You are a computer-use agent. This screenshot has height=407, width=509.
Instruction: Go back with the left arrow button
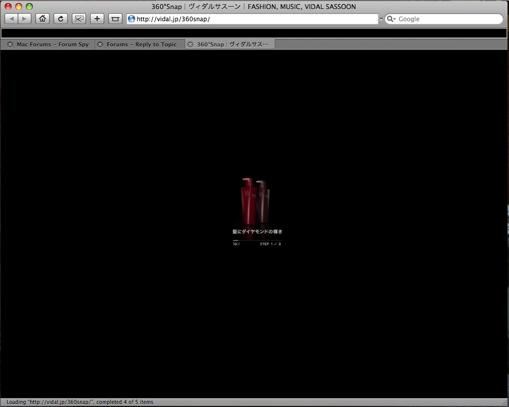[11, 19]
